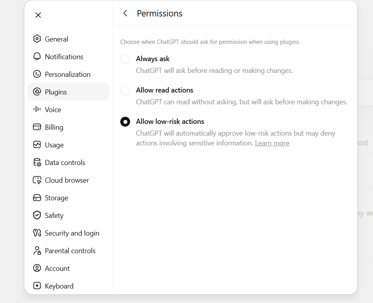This screenshot has height=303, width=373.
Task: Click text 'ChatGPT can read without asking' description
Action: pyautogui.click(x=242, y=102)
